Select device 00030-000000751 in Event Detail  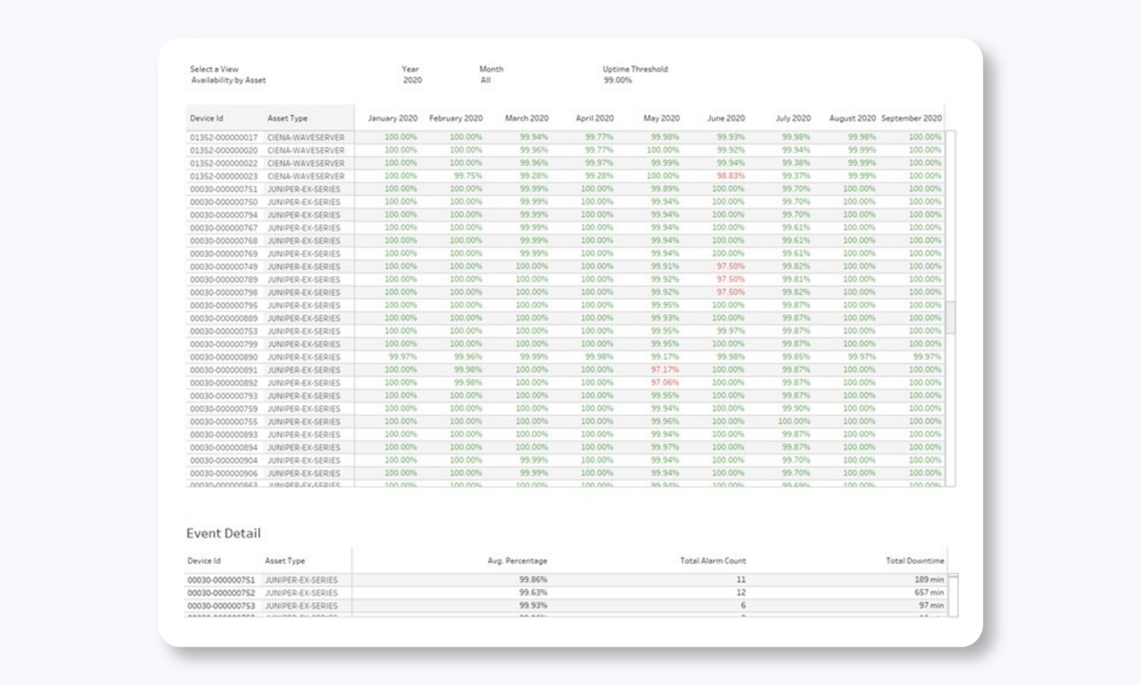click(222, 579)
